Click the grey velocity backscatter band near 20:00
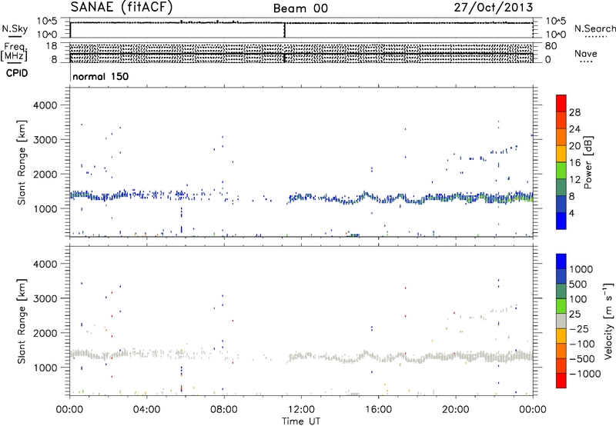This screenshot has width=616, height=426. pos(456,356)
